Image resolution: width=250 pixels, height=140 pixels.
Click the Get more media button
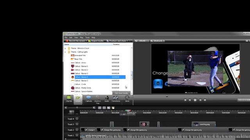click(x=121, y=93)
